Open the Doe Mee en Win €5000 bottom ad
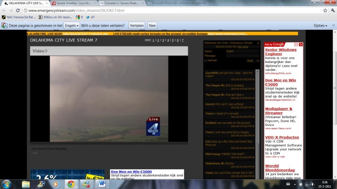The width and height of the screenshot is (337, 189). coord(131,172)
